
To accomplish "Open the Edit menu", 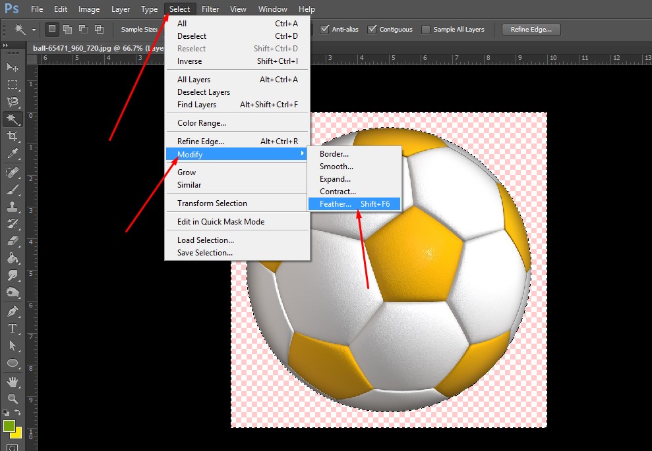I will [x=61, y=9].
